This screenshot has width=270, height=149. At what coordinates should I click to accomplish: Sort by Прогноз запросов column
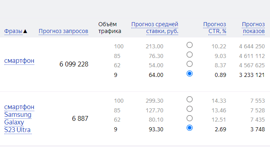pos(63,31)
